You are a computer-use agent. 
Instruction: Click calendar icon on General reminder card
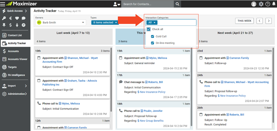click(x=121, y=58)
